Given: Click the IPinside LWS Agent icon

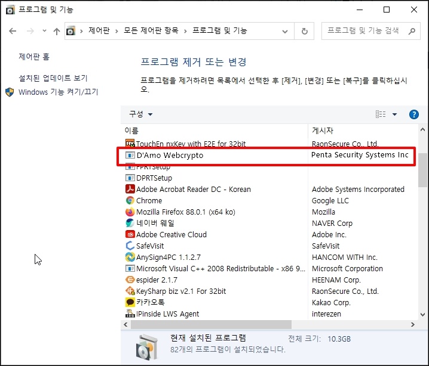Looking at the screenshot, I should pos(130,314).
